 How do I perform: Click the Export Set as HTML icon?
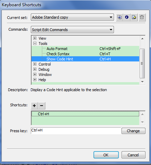134,17
